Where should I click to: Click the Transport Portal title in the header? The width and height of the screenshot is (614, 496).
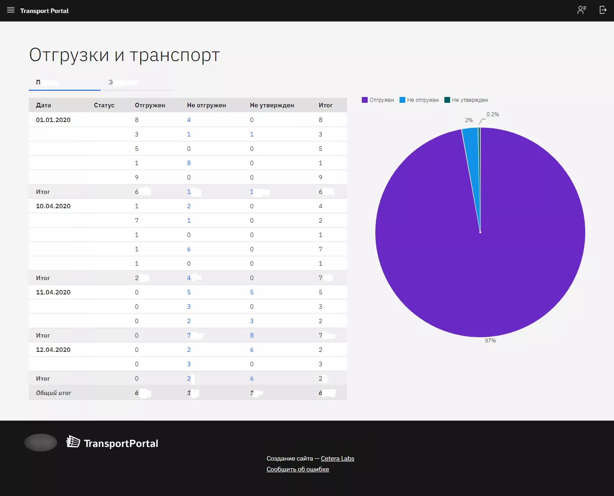pos(44,11)
